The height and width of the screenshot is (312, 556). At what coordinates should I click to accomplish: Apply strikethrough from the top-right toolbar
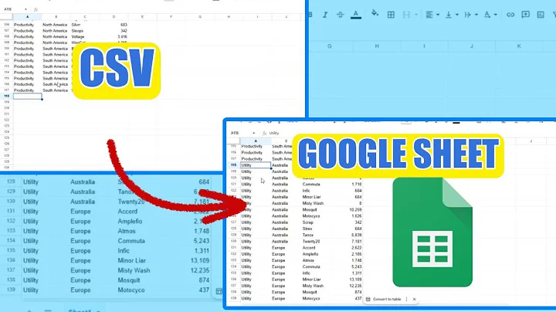(x=340, y=15)
